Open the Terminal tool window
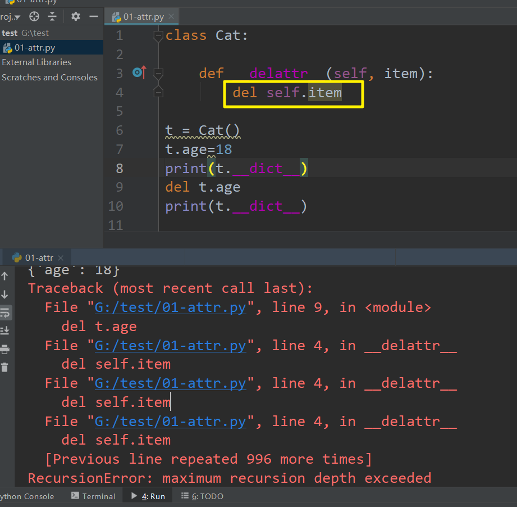 [x=93, y=496]
